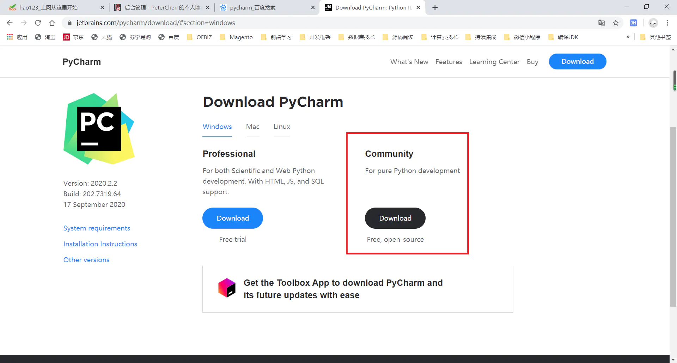The width and height of the screenshot is (677, 363).
Task: Close the 后台管理 PeterChen tab
Action: pos(208,7)
